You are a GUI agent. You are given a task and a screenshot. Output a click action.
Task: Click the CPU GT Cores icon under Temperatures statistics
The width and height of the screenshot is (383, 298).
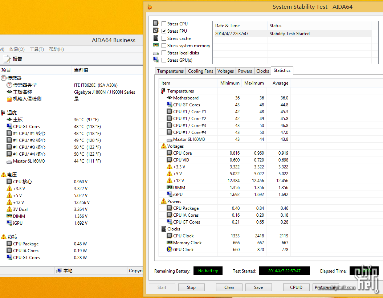[170, 105]
